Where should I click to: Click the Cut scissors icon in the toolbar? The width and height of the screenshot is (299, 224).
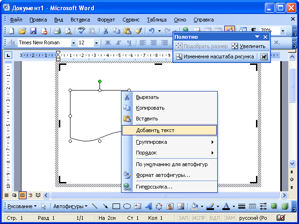pyautogui.click(x=106, y=31)
